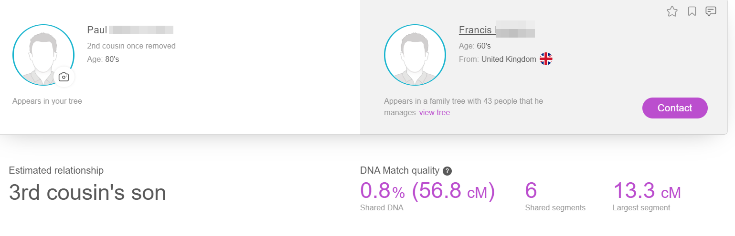Image resolution: width=735 pixels, height=236 pixels.
Task: Click the 0.8% (56.8 cM) shared DNA value
Action: pyautogui.click(x=427, y=191)
